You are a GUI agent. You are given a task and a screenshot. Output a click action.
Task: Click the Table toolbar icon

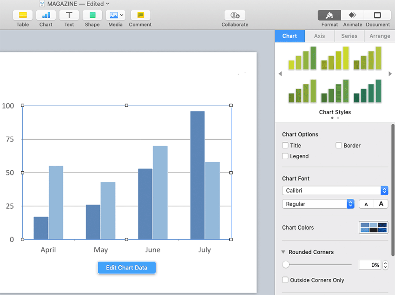coord(22,15)
